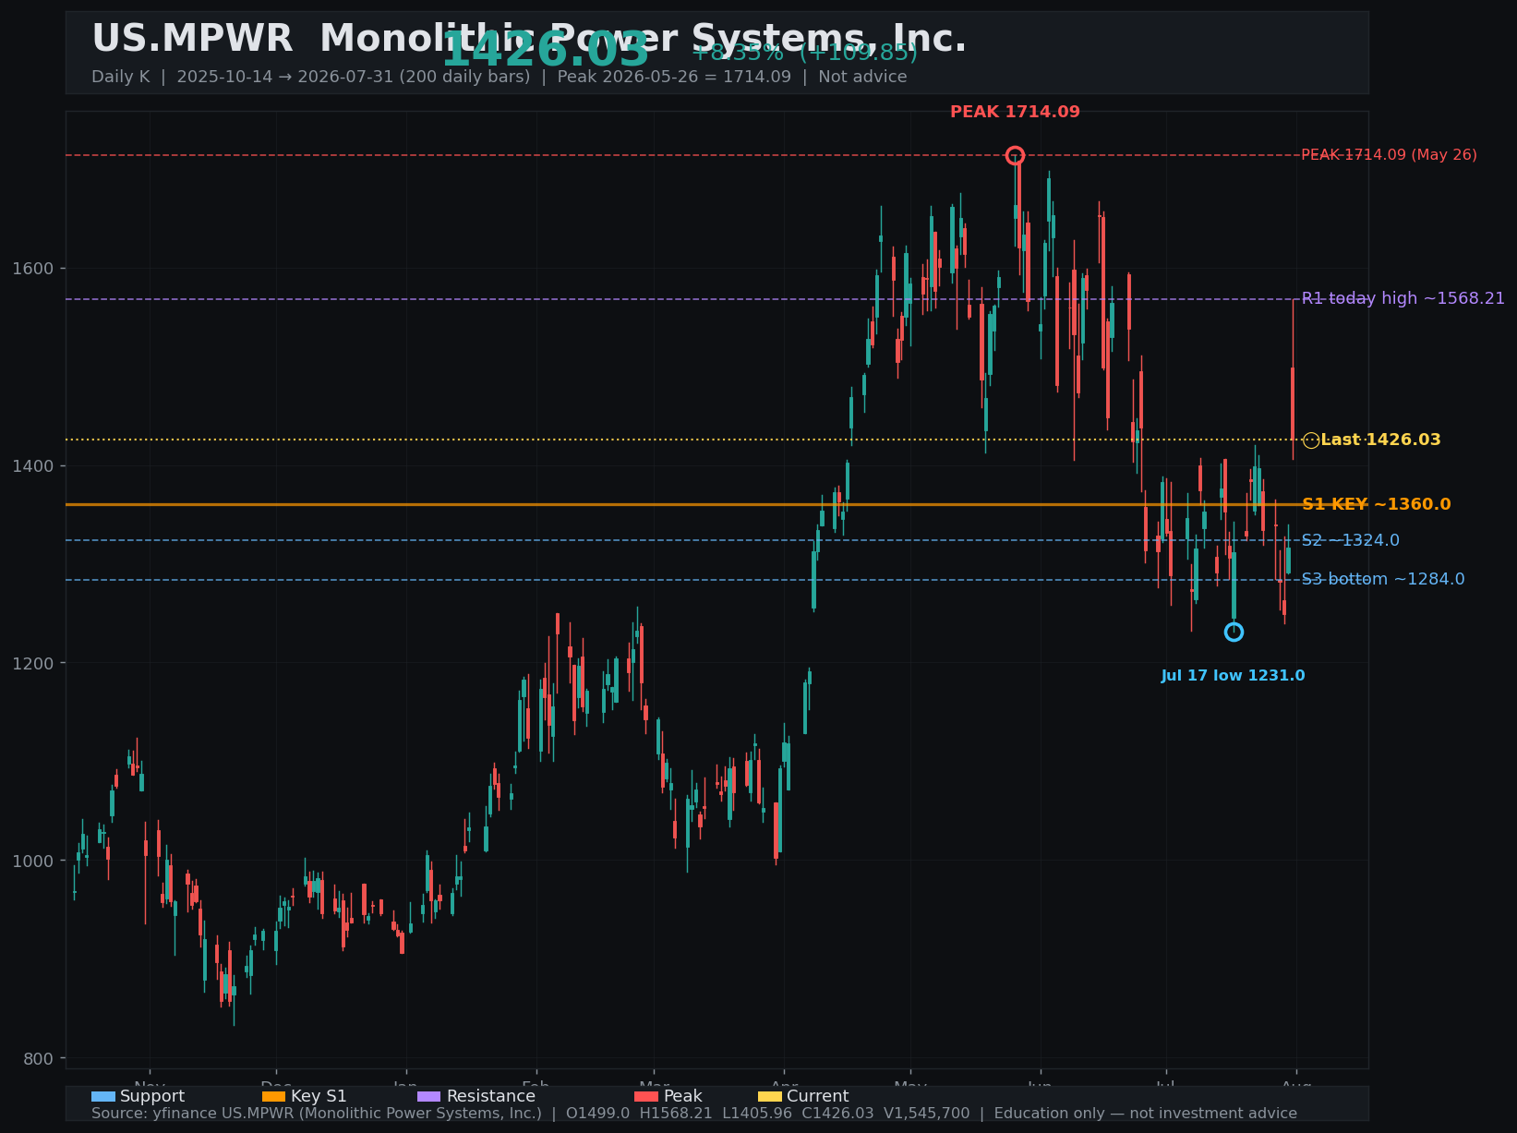
Task: Click the 'Daily K' subtitle text
Action: coord(120,77)
